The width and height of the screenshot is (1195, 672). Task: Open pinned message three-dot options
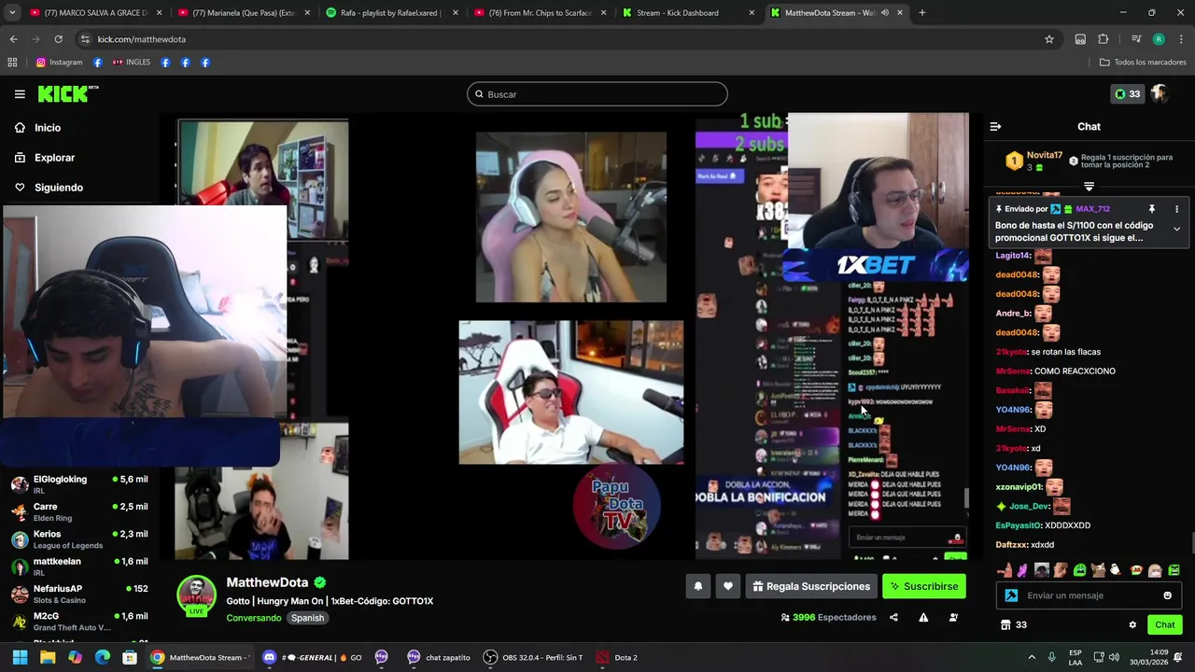pyautogui.click(x=1176, y=209)
